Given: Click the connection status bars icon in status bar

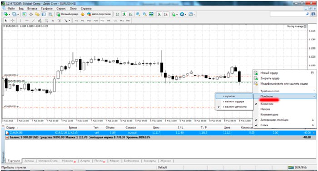Looking at the screenshot, I should (291, 167).
